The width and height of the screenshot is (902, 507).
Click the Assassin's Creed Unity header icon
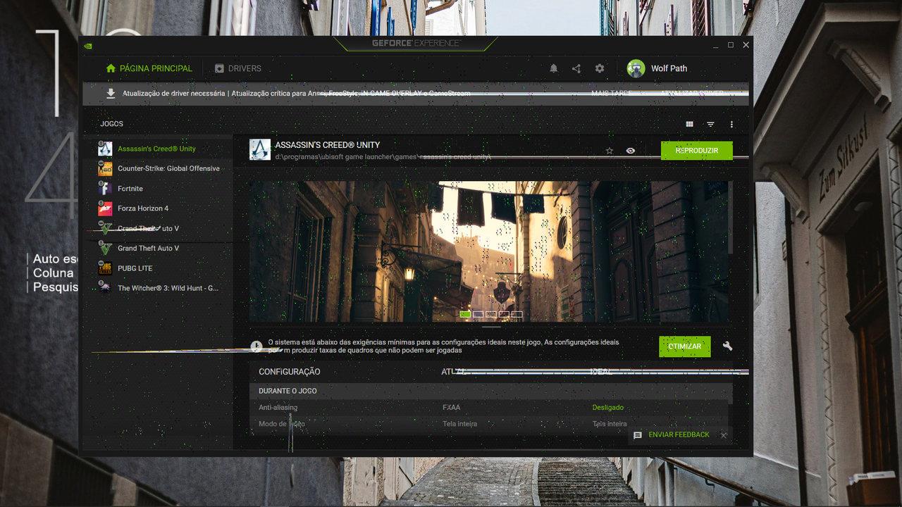(260, 149)
